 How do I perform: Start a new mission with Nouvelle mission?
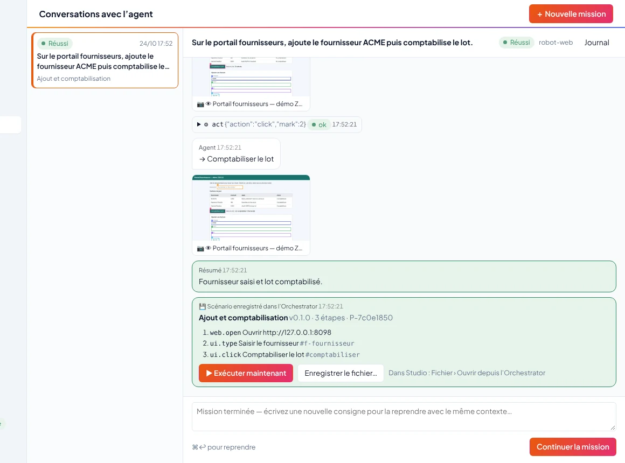coord(571,14)
